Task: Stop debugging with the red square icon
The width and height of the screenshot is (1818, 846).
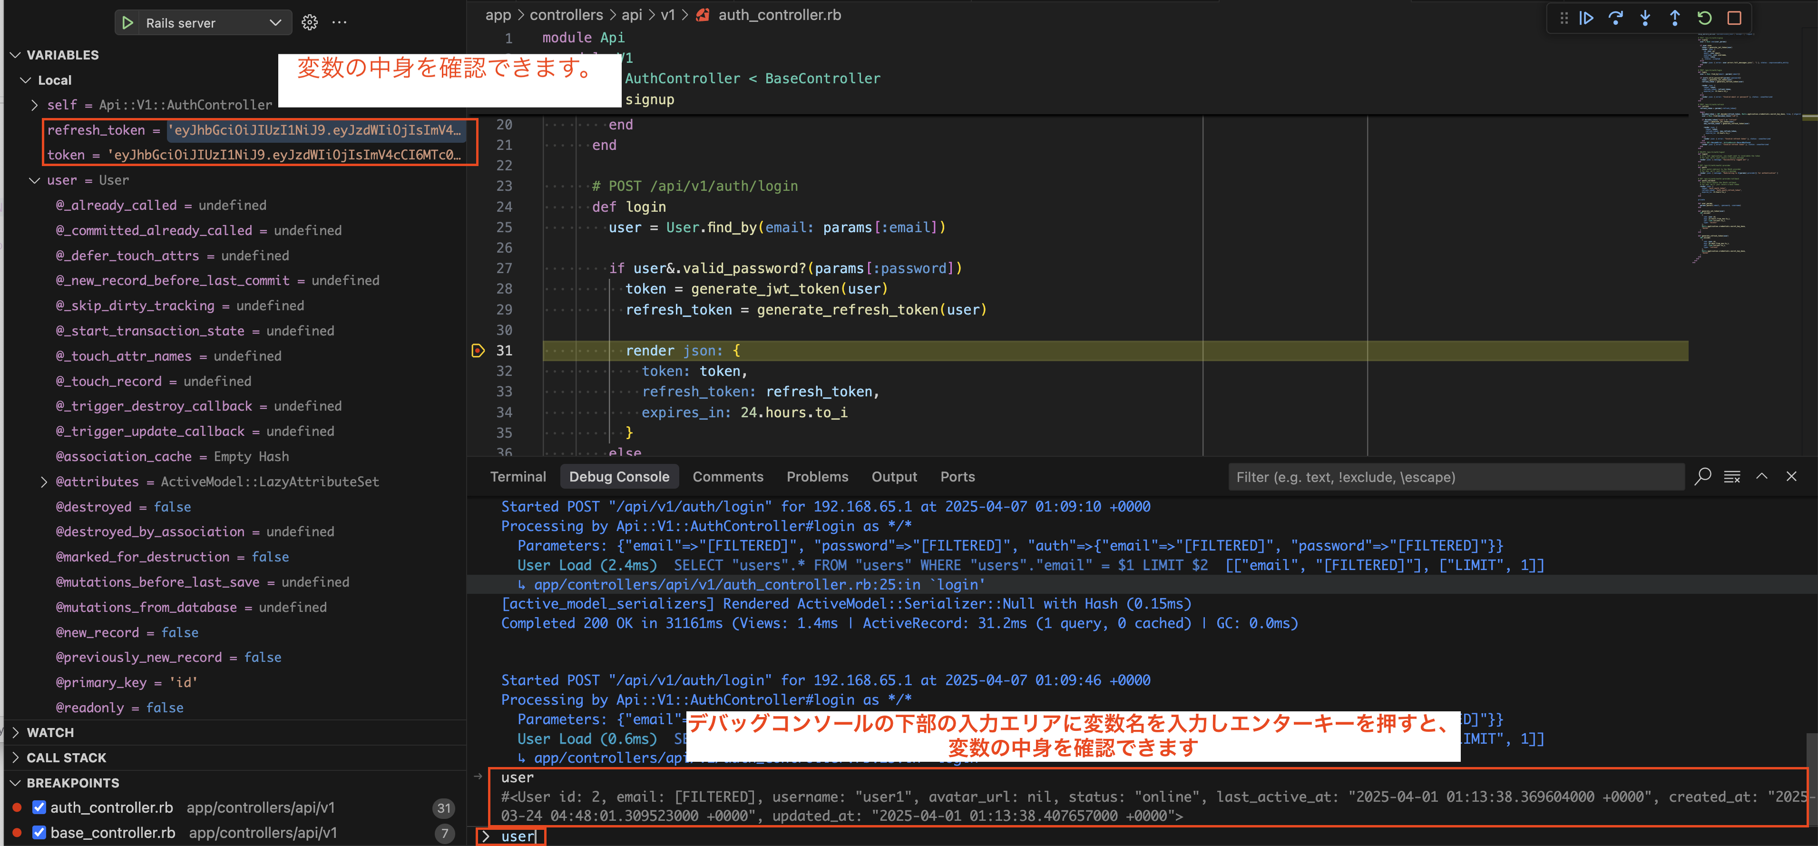Action: pyautogui.click(x=1735, y=18)
